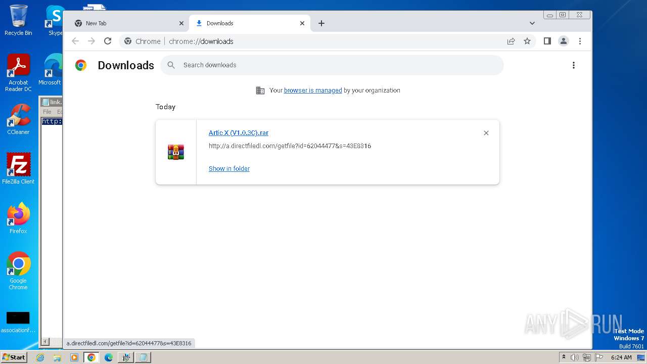Show hidden system tray icons
The image size is (647, 364).
coord(564,357)
